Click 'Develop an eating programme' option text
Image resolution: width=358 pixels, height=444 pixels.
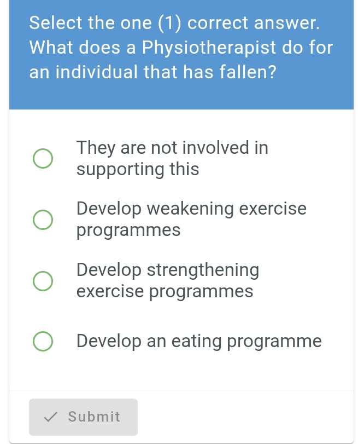(x=199, y=341)
